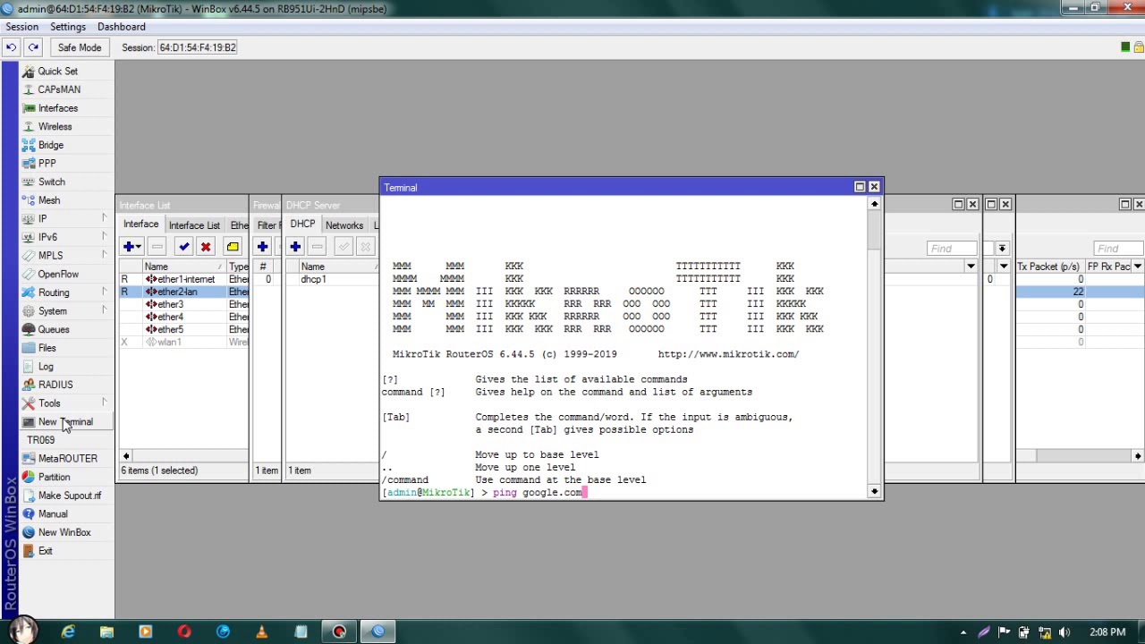
Task: Click the Session address field
Action: click(198, 47)
